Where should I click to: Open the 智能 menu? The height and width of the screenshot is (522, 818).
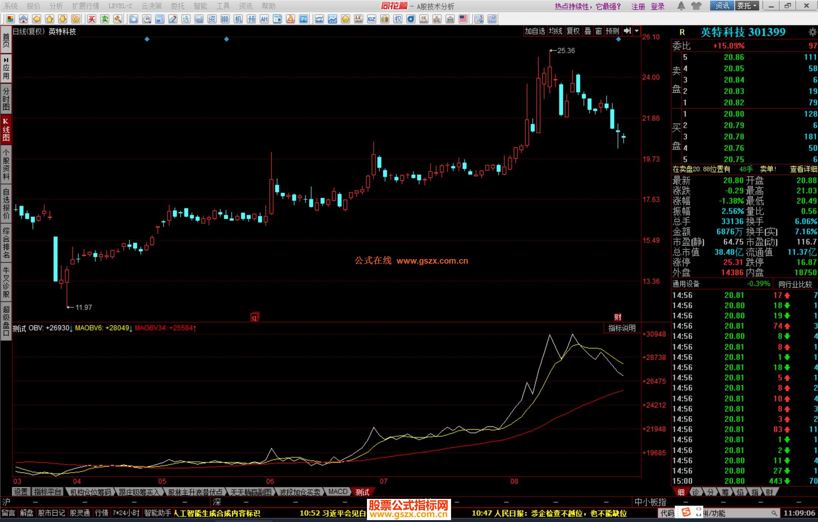[200, 6]
